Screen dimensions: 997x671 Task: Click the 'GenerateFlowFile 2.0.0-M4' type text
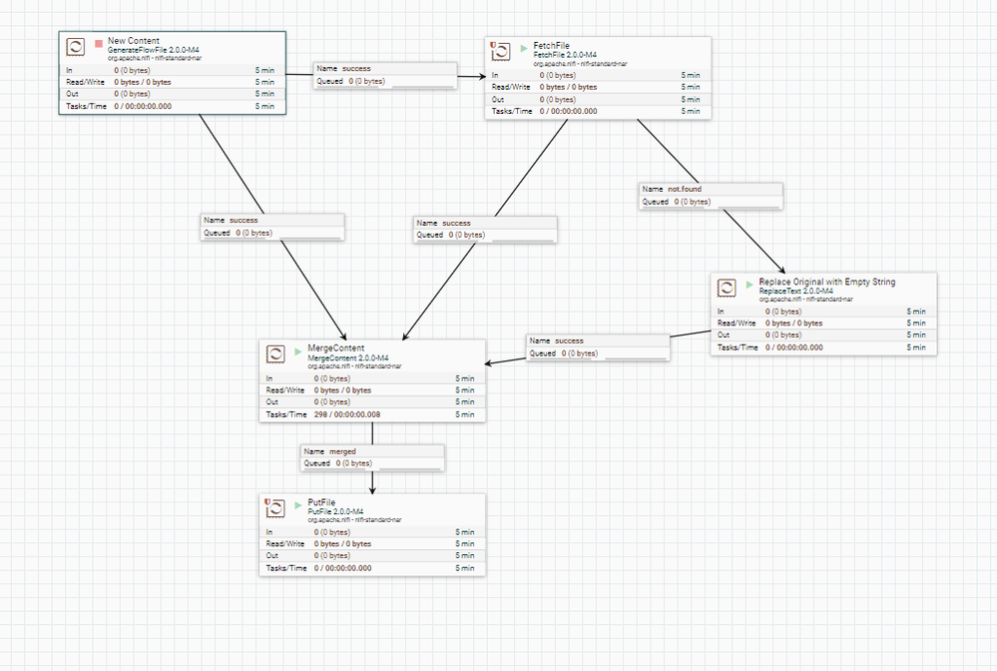[154, 50]
